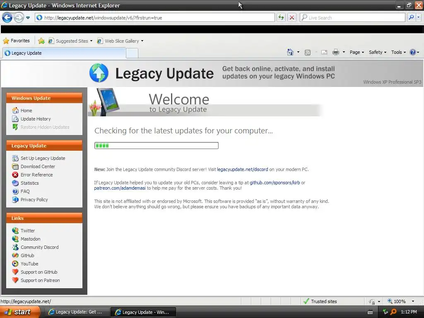Open Set Up Legacy Update
This screenshot has width=424, height=318.
[43, 158]
